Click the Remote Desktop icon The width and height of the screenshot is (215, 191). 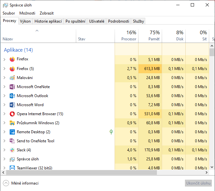pos(12,132)
